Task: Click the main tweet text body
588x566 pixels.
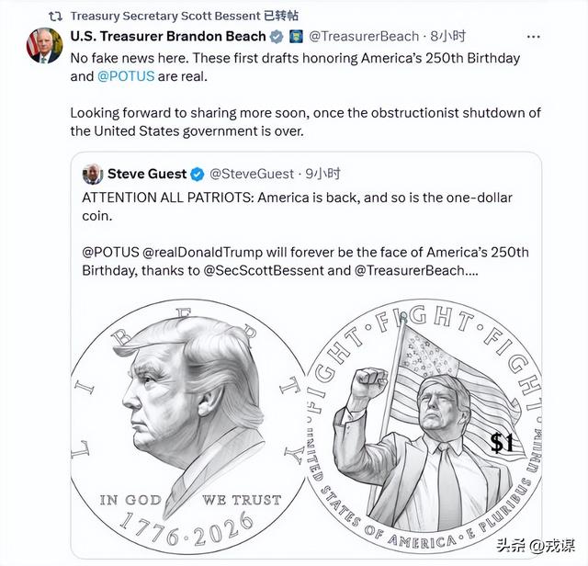Action: [x=306, y=95]
